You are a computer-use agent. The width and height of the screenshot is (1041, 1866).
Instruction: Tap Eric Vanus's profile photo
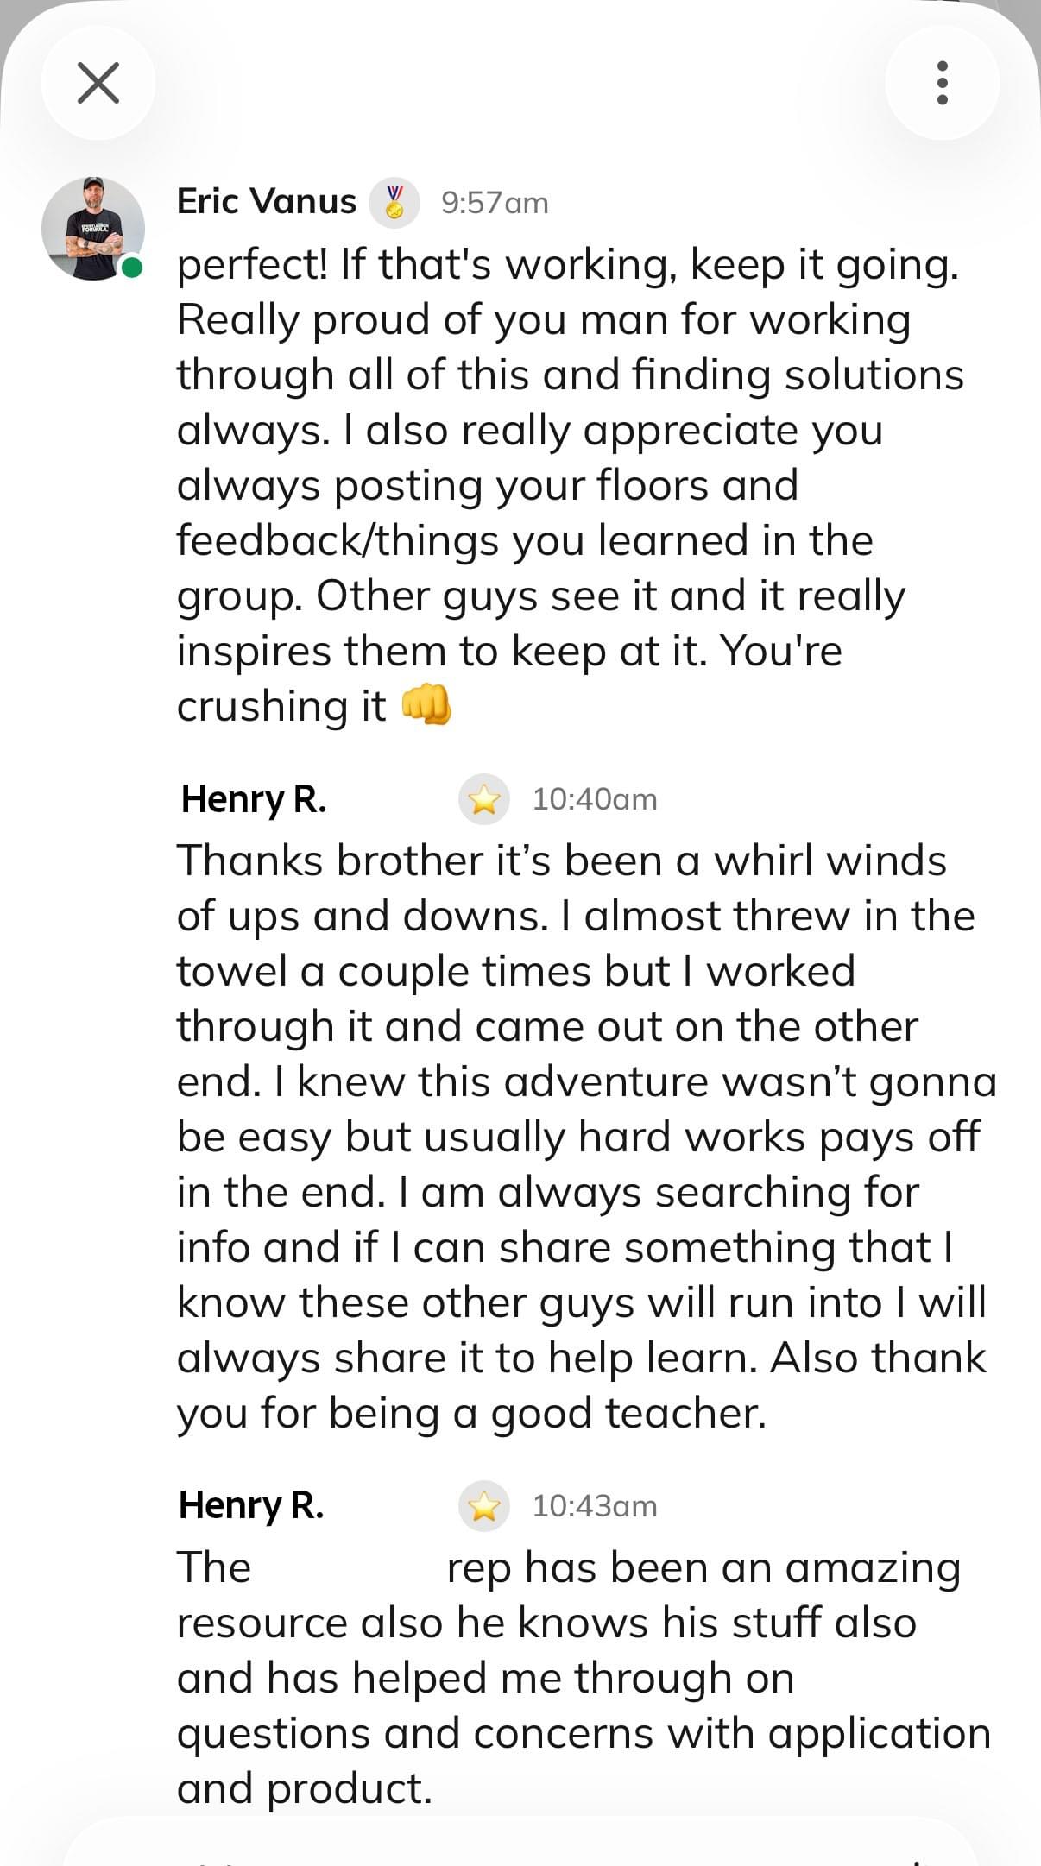click(x=93, y=229)
